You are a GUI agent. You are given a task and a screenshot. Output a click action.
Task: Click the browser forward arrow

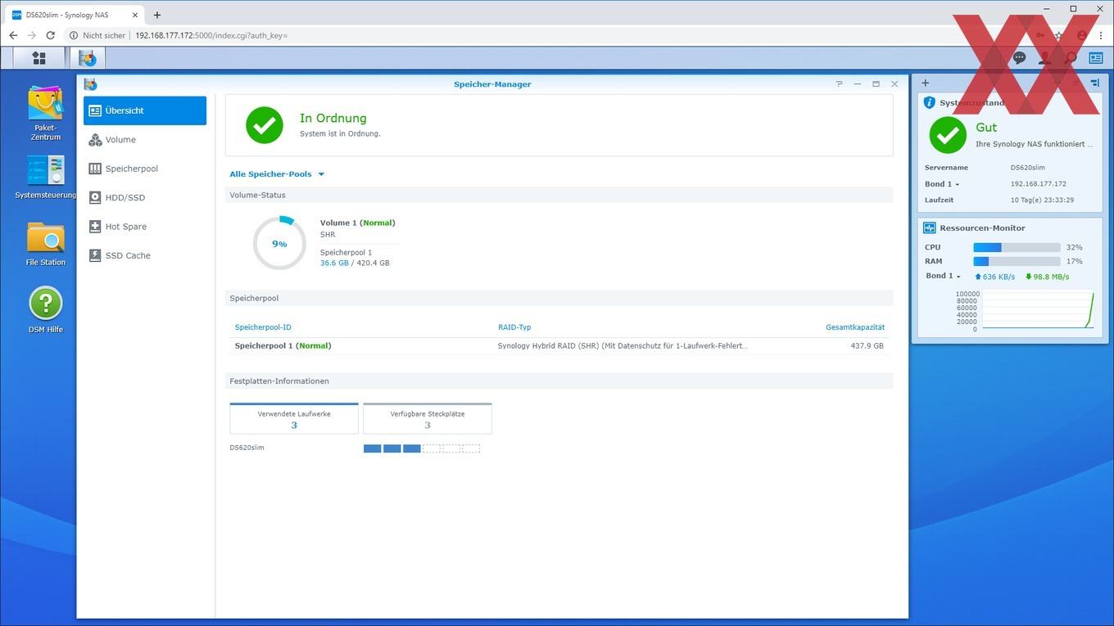tap(31, 35)
